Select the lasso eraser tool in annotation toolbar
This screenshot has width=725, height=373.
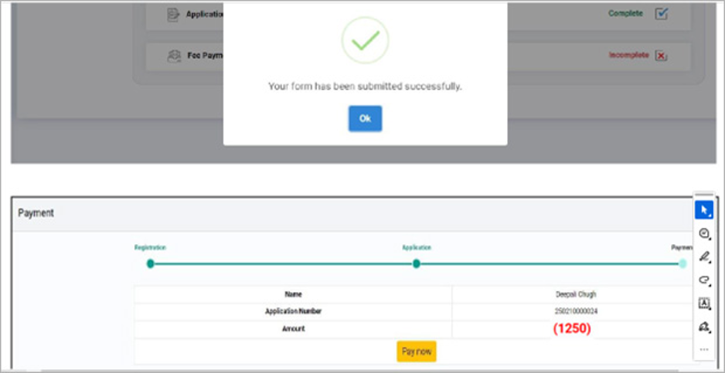click(703, 280)
